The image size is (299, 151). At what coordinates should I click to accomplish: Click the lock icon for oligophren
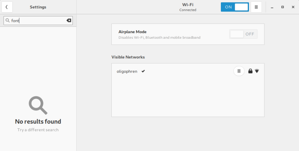pos(250,71)
